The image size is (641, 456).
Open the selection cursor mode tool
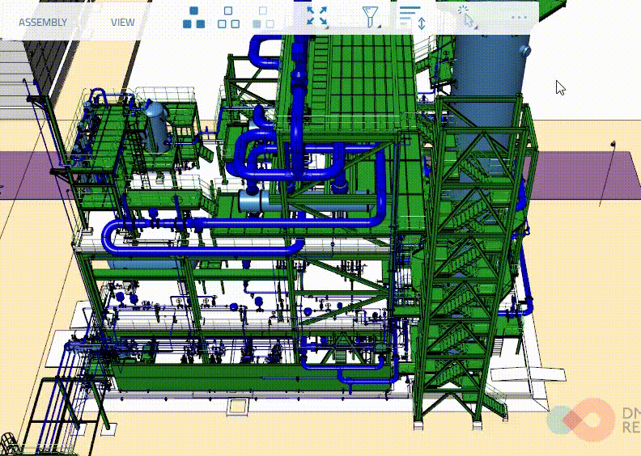click(x=467, y=17)
